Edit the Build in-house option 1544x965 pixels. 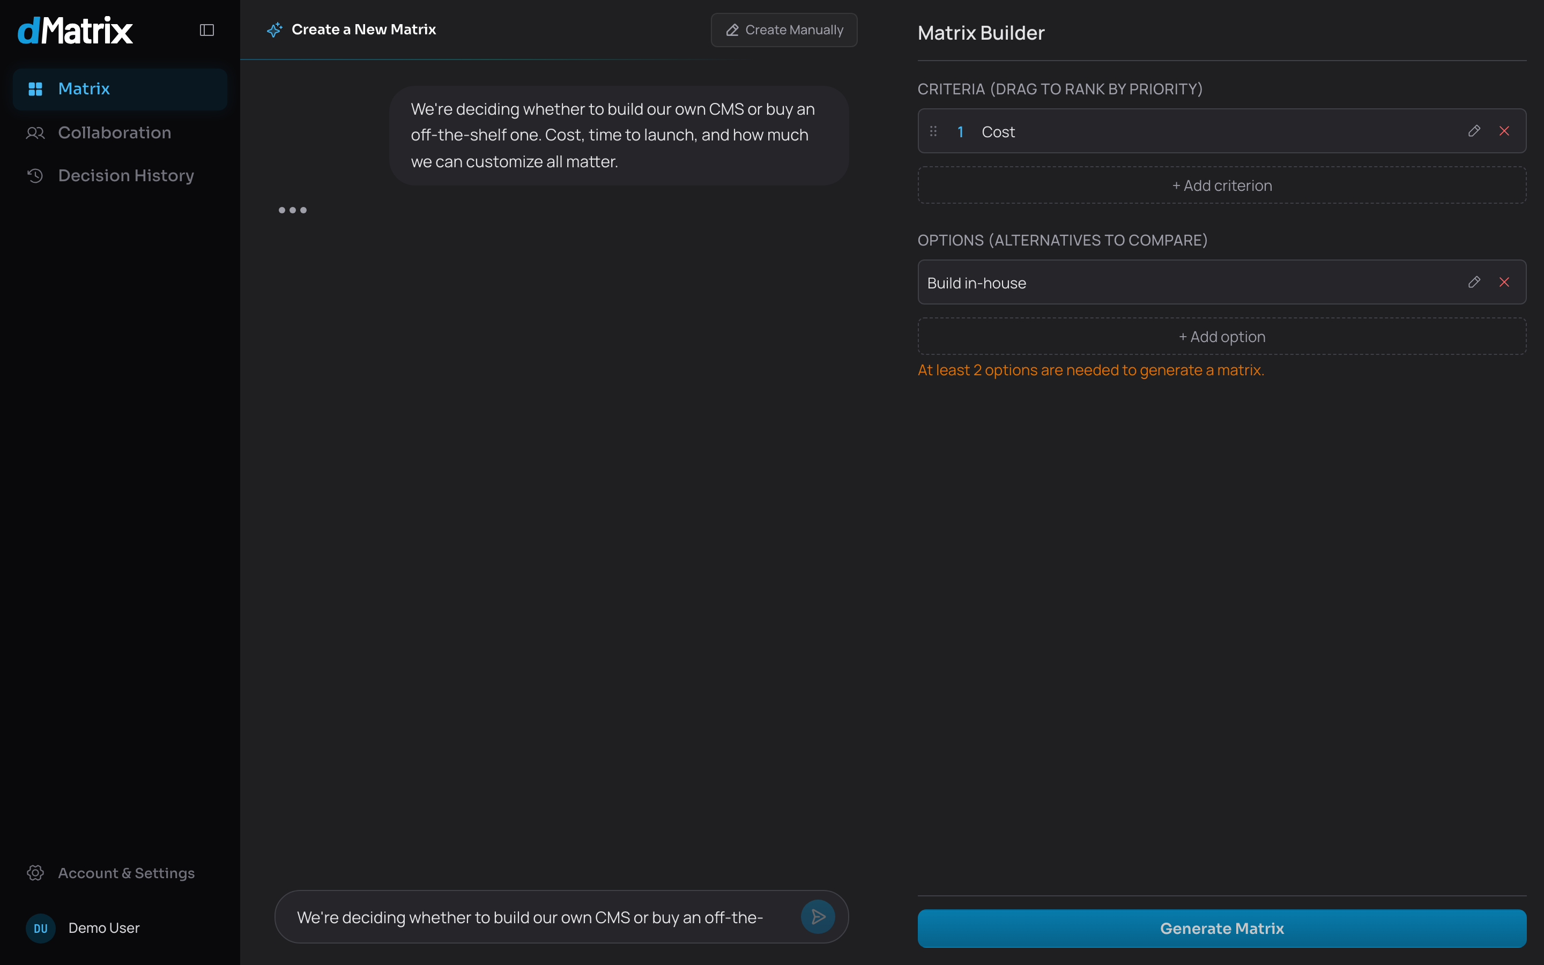[x=1474, y=282]
